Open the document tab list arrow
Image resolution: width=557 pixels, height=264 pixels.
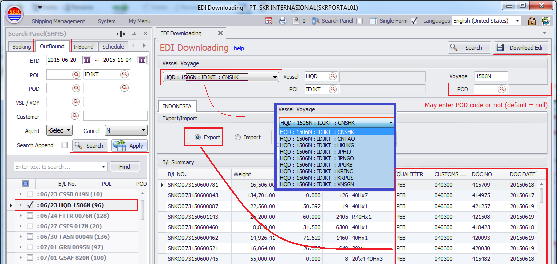(545, 33)
